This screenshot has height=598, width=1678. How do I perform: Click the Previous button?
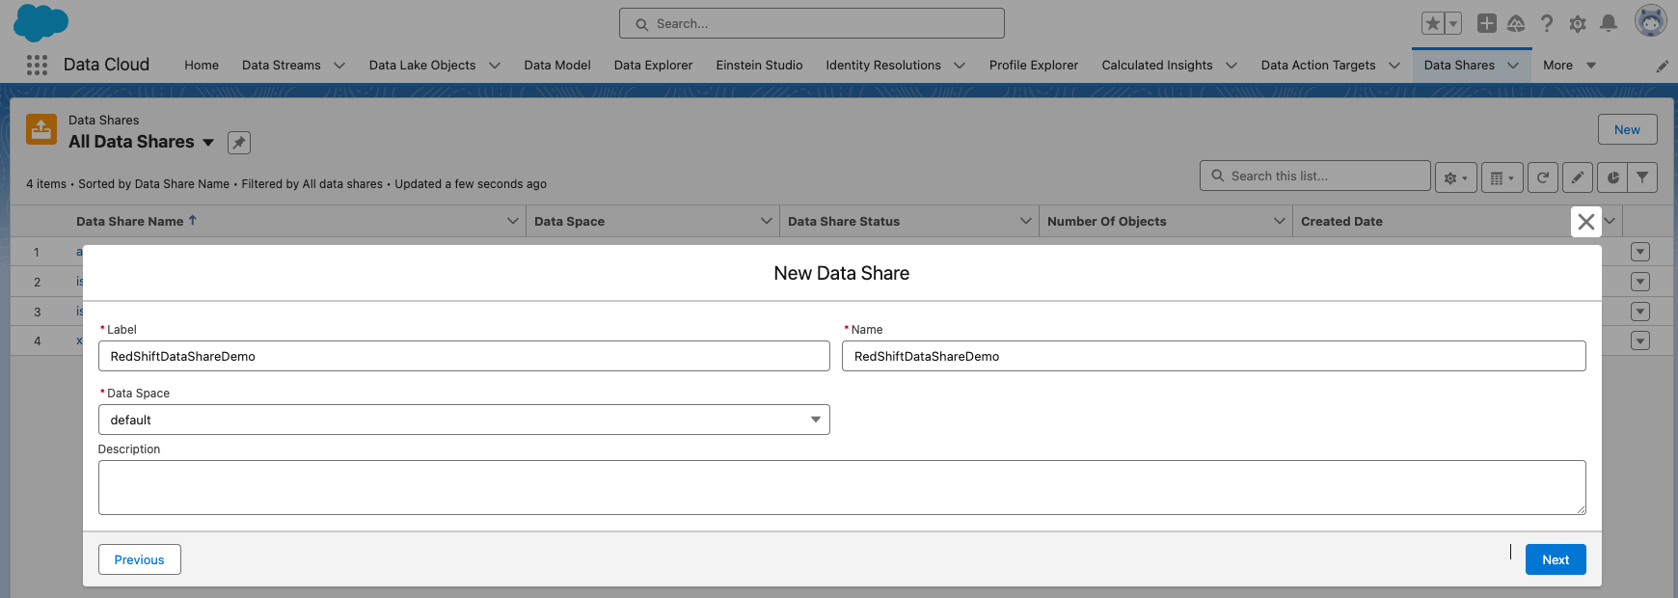140,559
